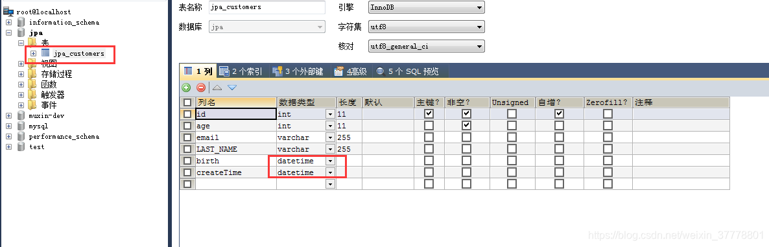The height and width of the screenshot is (247, 769).
Task: Open the 引擎 InnoDB dropdown
Action: coord(426,7)
